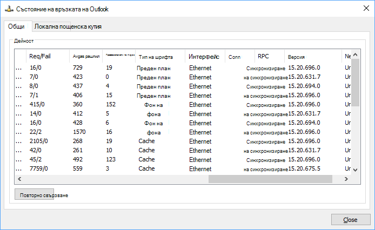Click the value 428 in the table
The width and height of the screenshot is (375, 230).
77,123
